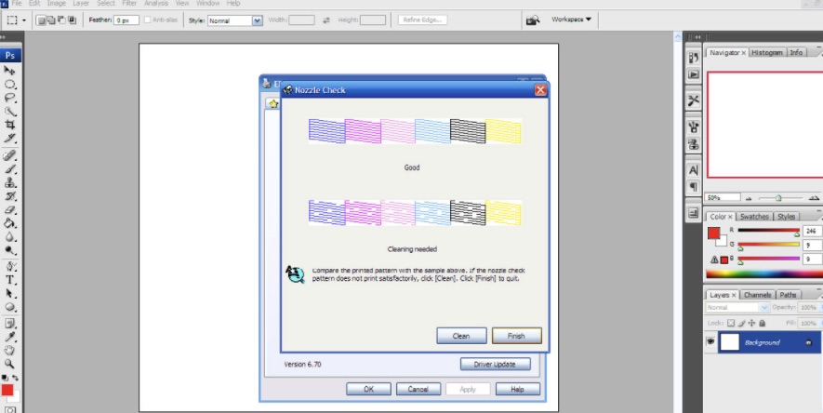823x413 pixels.
Task: Click the Driver Update button
Action: 495,365
